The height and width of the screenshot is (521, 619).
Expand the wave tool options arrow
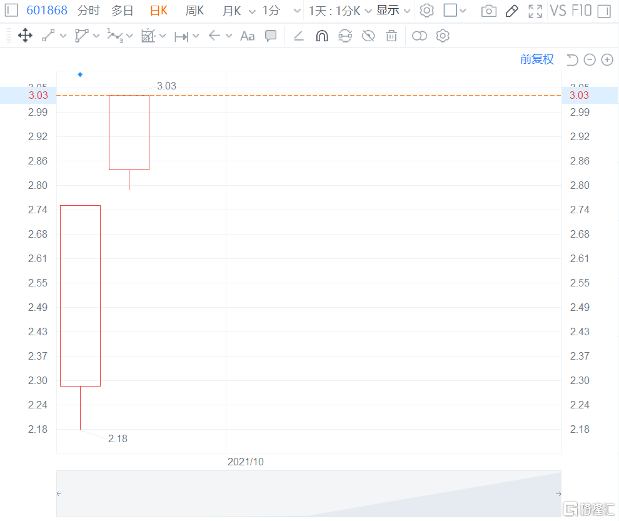129,36
